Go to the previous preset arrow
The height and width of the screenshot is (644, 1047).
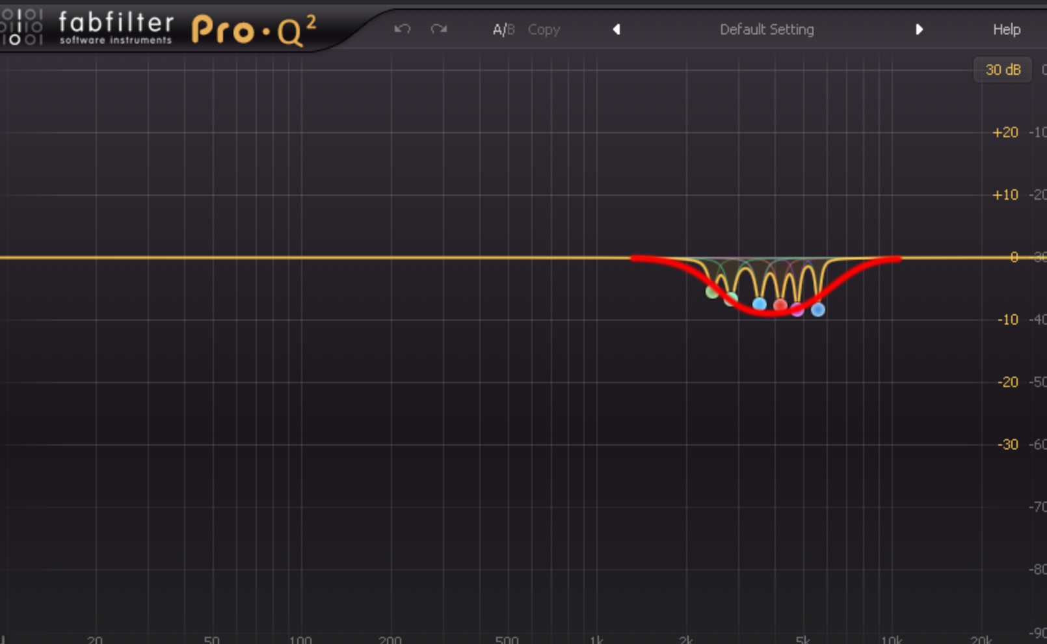click(x=616, y=29)
